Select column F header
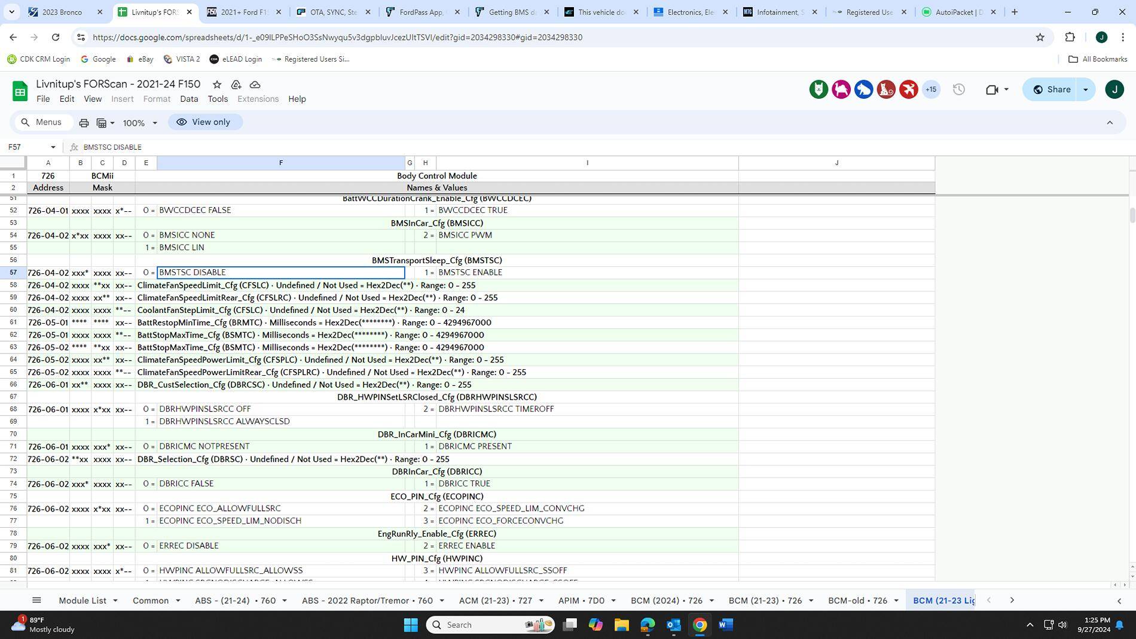1136x639 pixels. click(x=281, y=163)
